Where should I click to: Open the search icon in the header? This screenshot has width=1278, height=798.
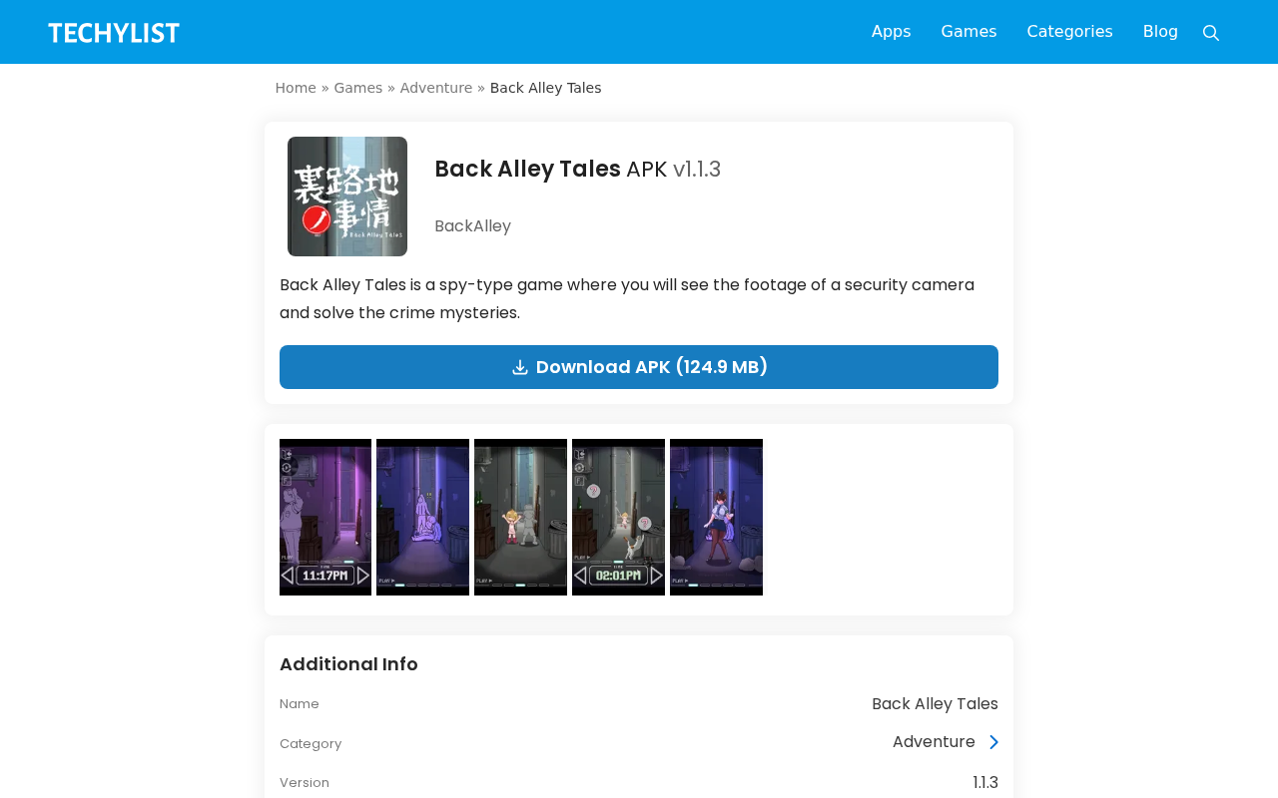(1211, 33)
